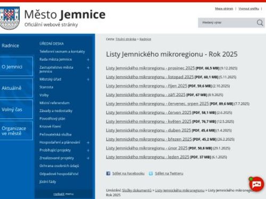This screenshot has width=266, height=199.
Task: Expand Probíhající projekty plus
Action: [88, 150]
